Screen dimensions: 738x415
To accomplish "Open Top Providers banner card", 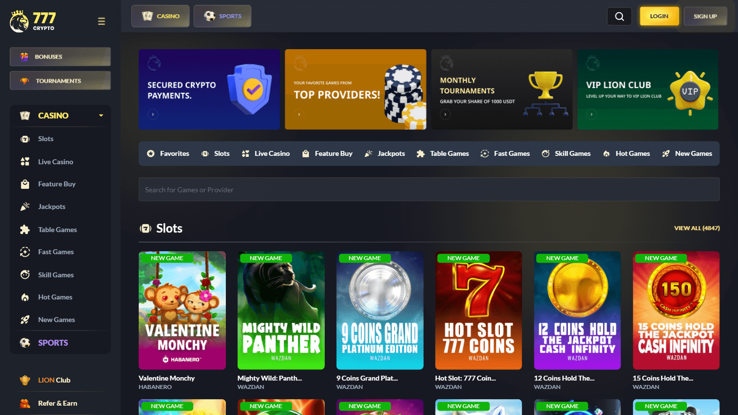I will (x=356, y=89).
